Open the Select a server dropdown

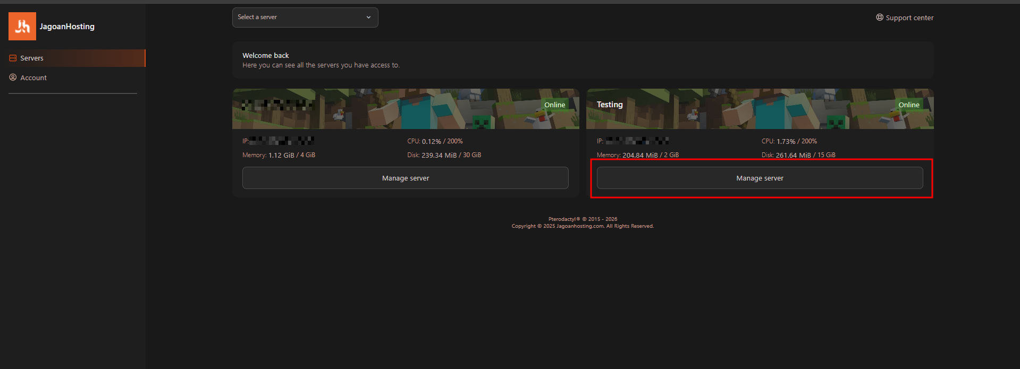305,18
